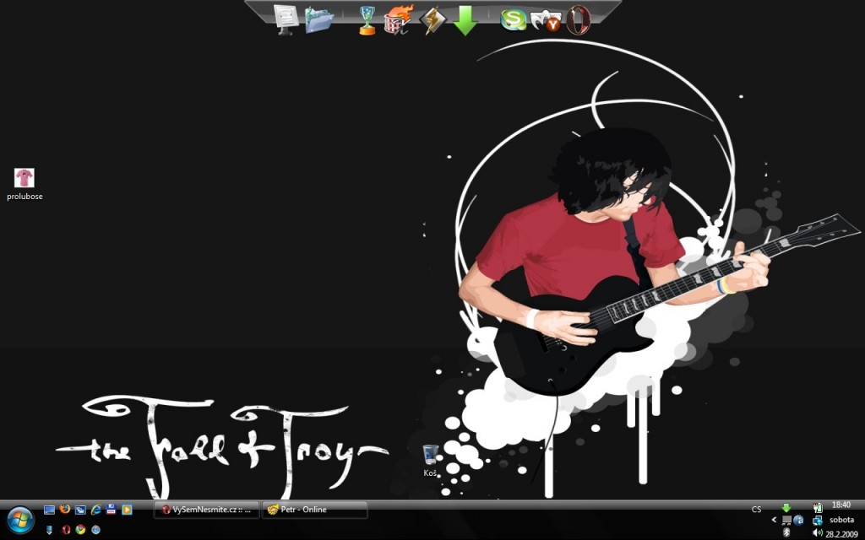Launch the flaming disc burner in the dock
This screenshot has width=865, height=540.
click(x=399, y=20)
